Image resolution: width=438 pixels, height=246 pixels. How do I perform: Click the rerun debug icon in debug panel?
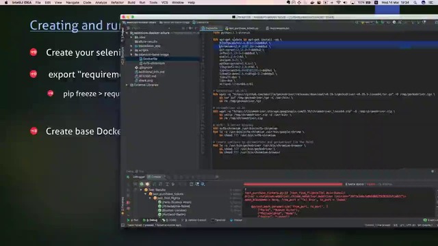[x=128, y=177]
